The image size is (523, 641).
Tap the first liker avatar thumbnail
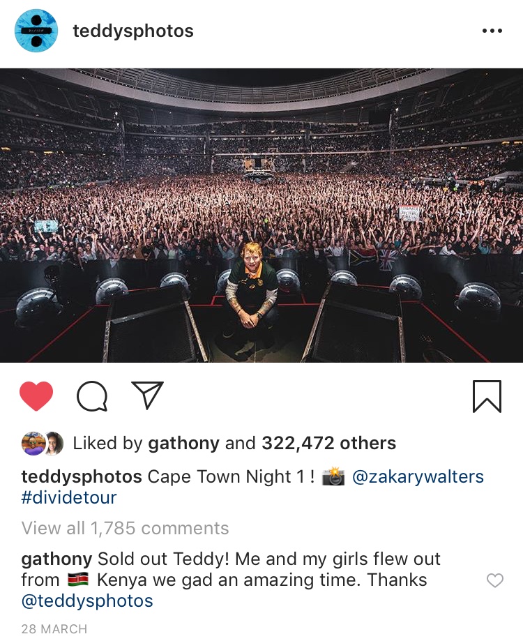coord(31,443)
